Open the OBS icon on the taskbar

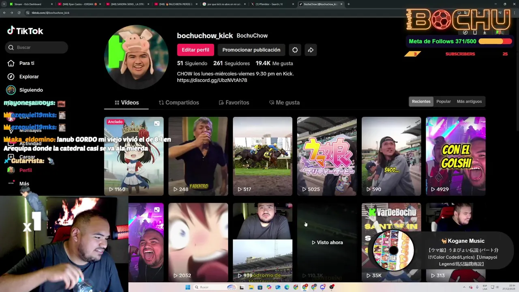coord(332,287)
